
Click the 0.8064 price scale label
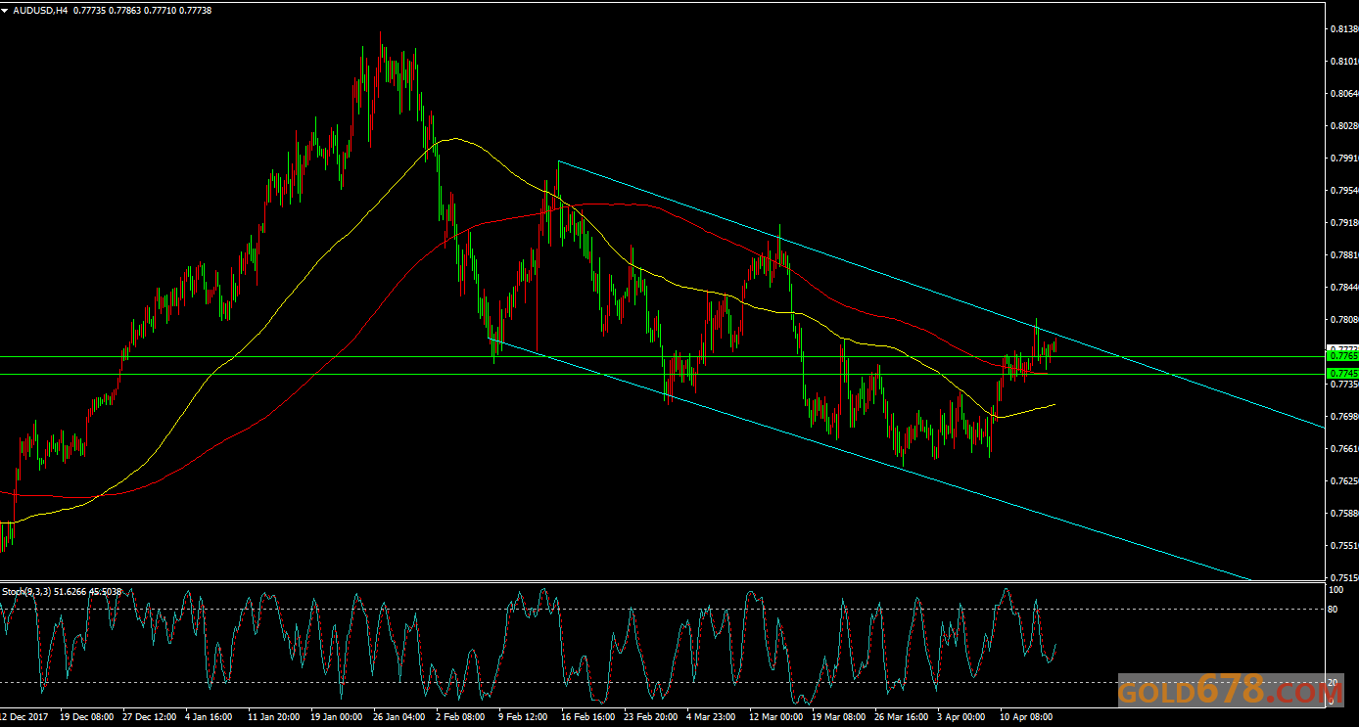[1344, 94]
